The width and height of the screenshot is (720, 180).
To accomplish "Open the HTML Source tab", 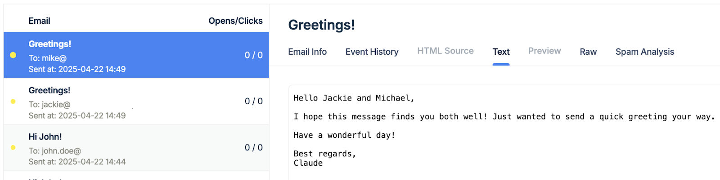I will (x=445, y=51).
